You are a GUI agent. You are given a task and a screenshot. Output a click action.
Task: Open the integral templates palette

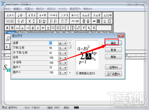point(53,21)
